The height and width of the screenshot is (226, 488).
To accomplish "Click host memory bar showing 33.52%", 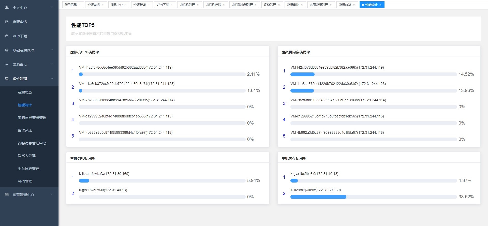I will click(x=374, y=197).
